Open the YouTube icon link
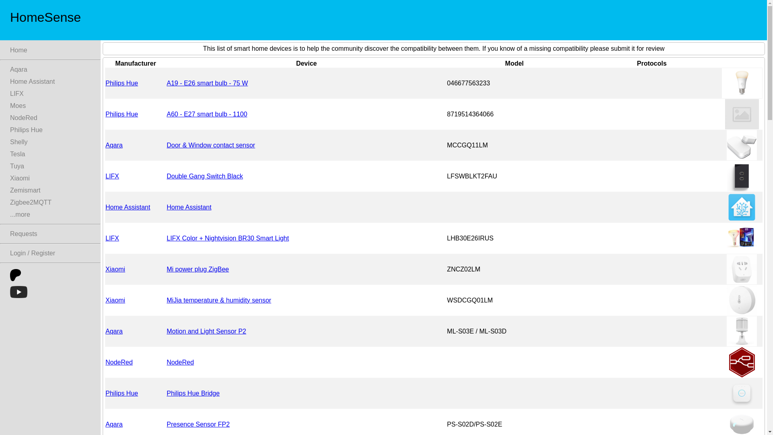 click(19, 292)
